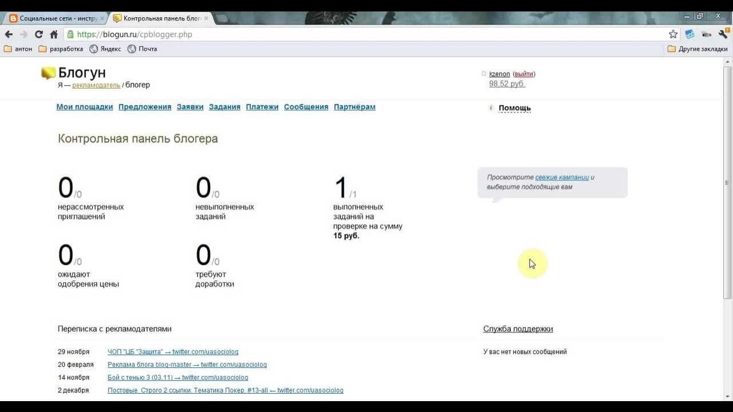Viewport: 733px width, 412px height.
Task: Open the browser home page icon
Action: (54, 34)
